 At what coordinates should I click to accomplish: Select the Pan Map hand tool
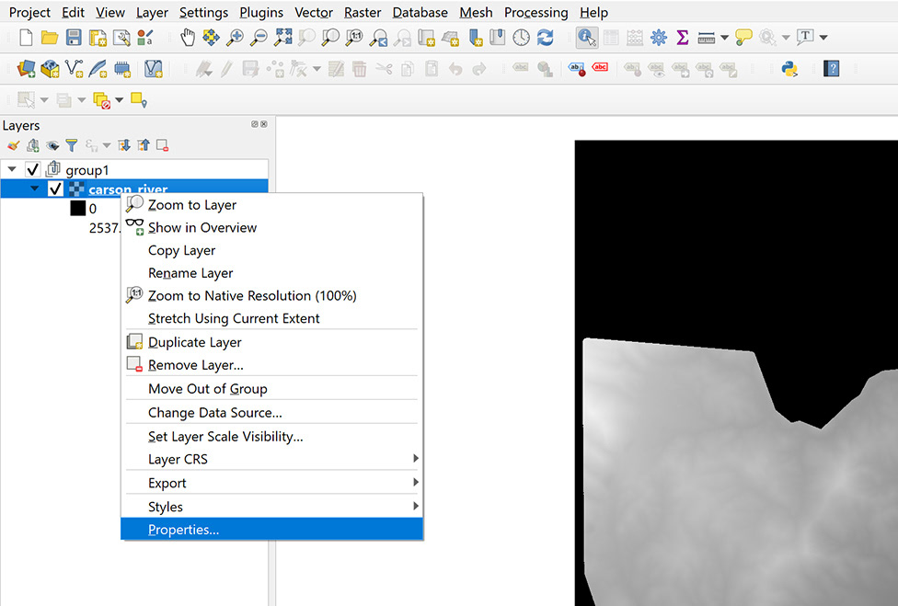coord(188,38)
